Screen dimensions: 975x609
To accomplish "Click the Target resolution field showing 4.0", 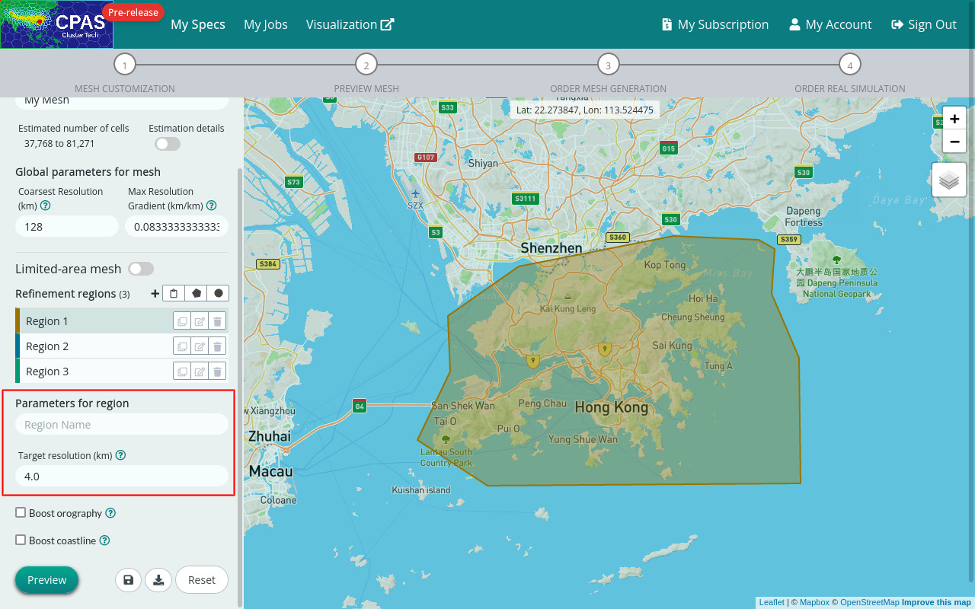I will pyautogui.click(x=122, y=477).
